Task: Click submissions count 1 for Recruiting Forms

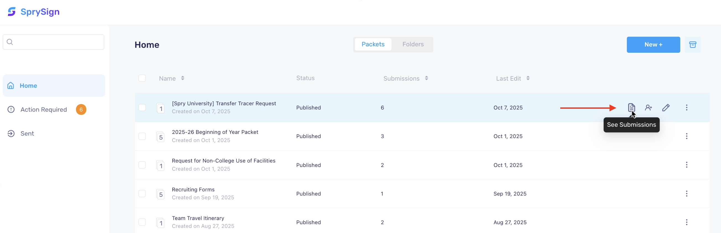Action: 382,194
